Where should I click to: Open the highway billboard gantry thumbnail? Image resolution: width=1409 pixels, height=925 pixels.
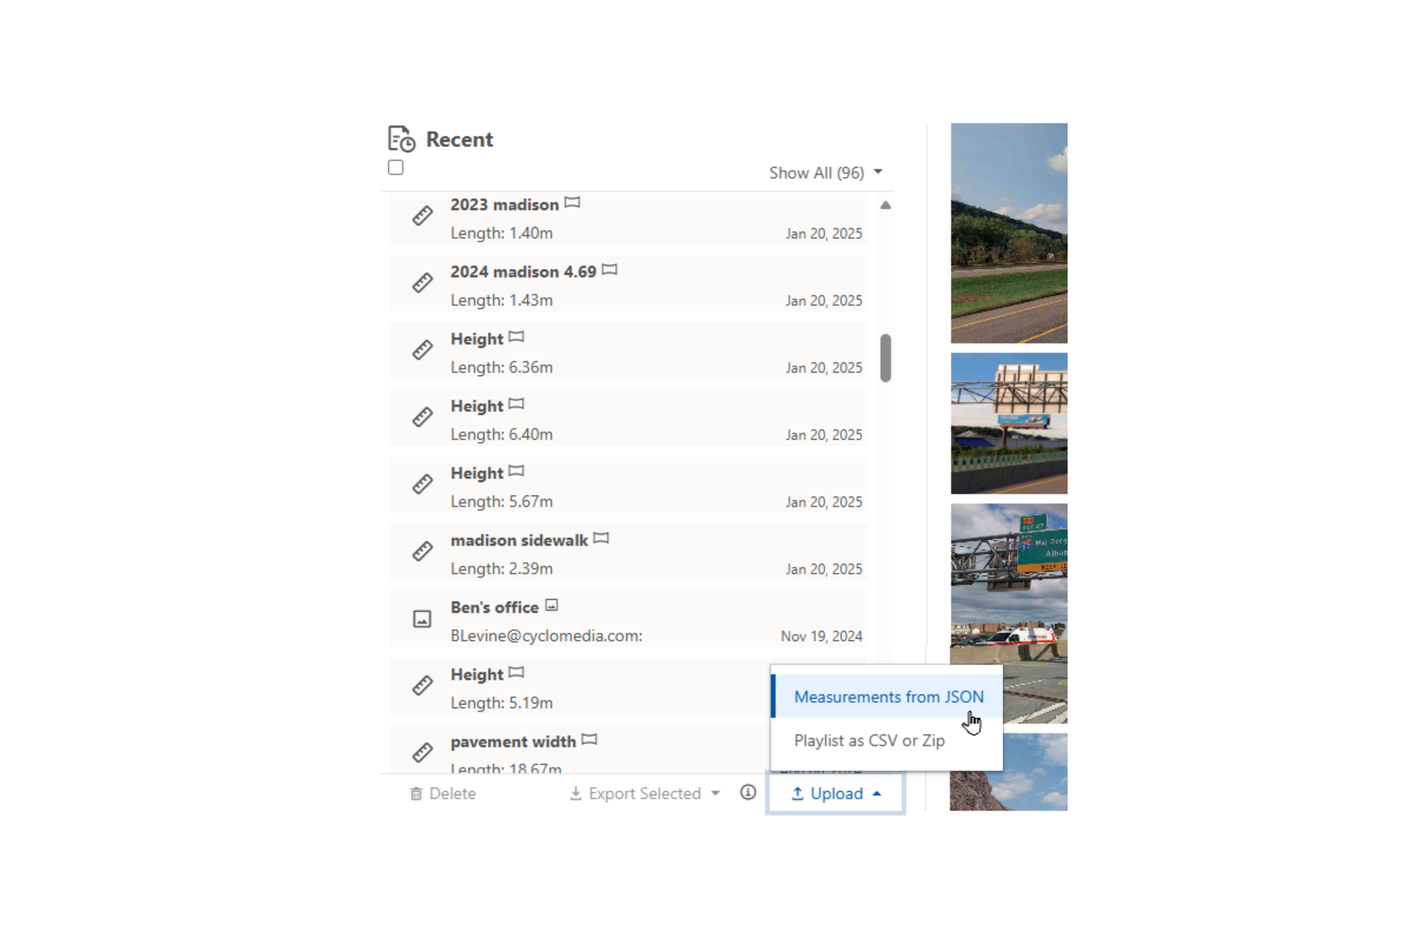pyautogui.click(x=1009, y=424)
